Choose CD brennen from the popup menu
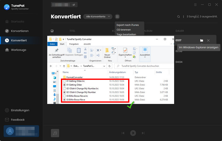Viewport: 222px width, 141px height. [x=124, y=30]
